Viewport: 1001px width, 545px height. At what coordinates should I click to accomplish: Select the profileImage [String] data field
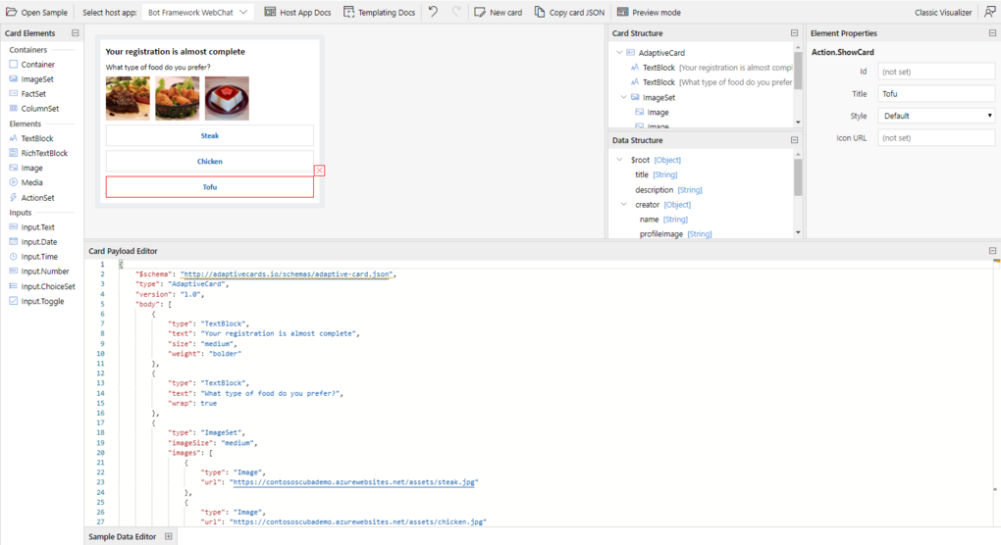tap(675, 234)
